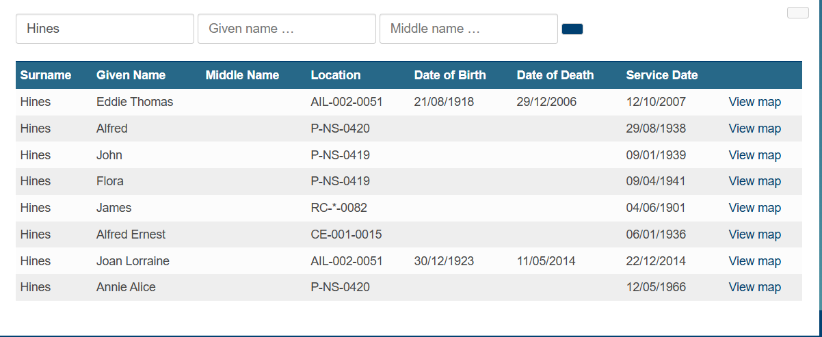The width and height of the screenshot is (822, 337).
Task: Open View map for James Hines
Action: (x=754, y=208)
